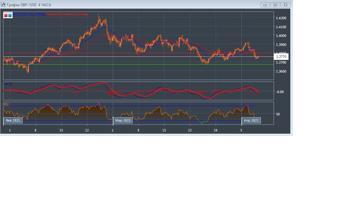Jump to the Мар 2021 month marker

tap(123, 120)
